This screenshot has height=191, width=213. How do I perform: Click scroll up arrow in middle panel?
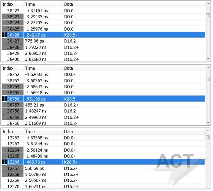coord(208,67)
